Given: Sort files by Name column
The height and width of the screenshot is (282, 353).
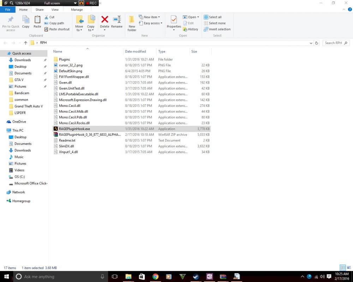Looking at the screenshot, I should pos(88,51).
